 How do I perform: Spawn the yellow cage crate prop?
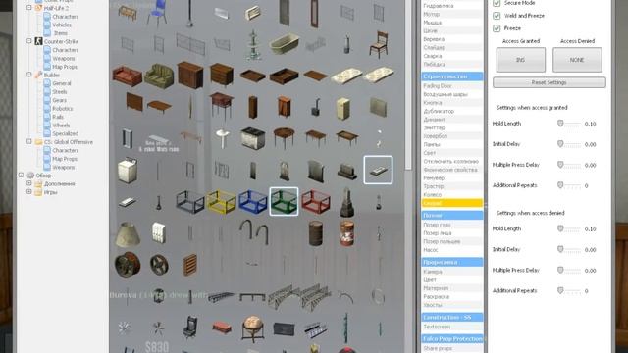tap(222, 202)
